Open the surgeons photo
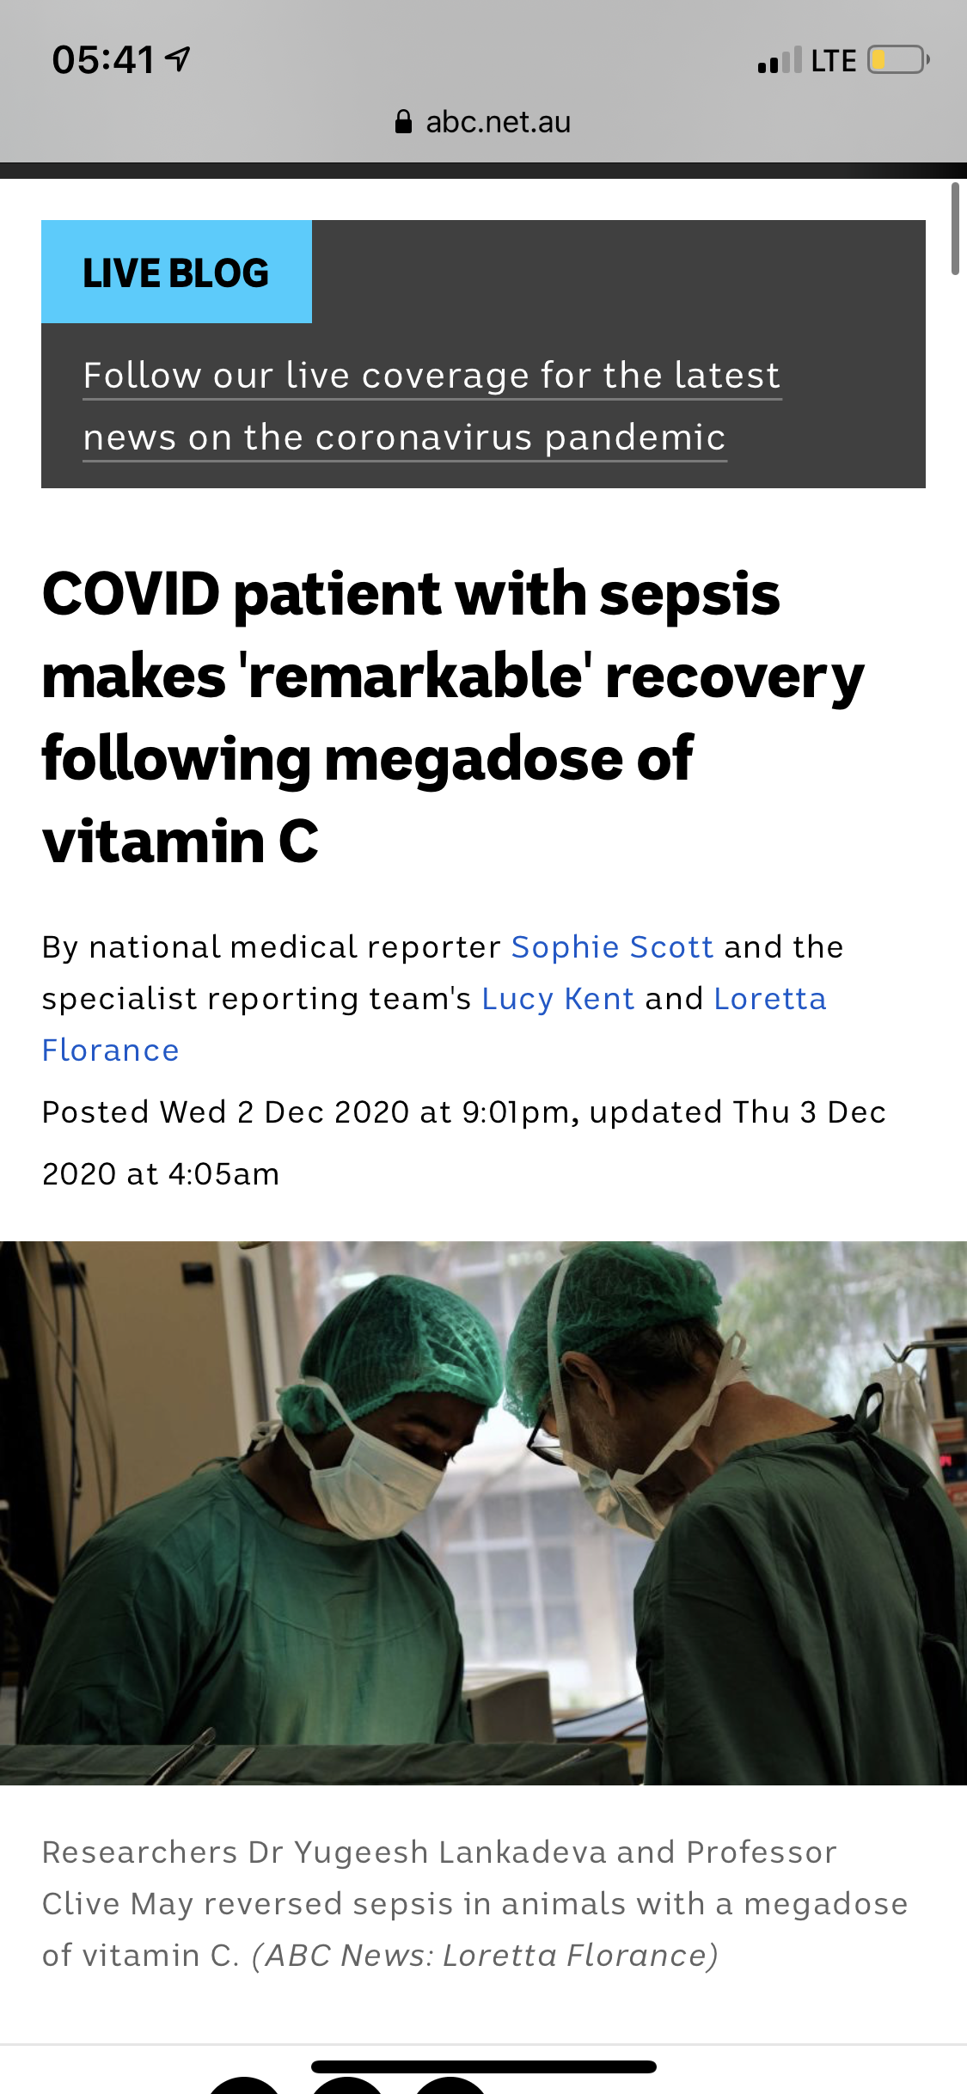 tap(483, 1513)
